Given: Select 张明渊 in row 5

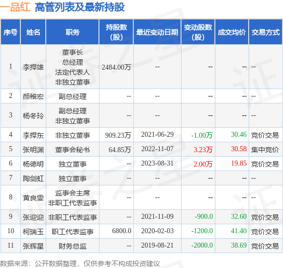Looking at the screenshot, I should pyautogui.click(x=33, y=150).
